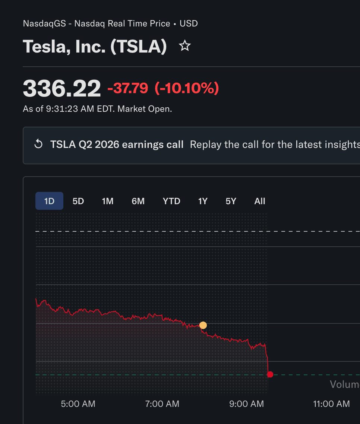The width and height of the screenshot is (360, 424).
Task: Click the Tesla, Inc. (TSLA) title
Action: [x=95, y=47]
